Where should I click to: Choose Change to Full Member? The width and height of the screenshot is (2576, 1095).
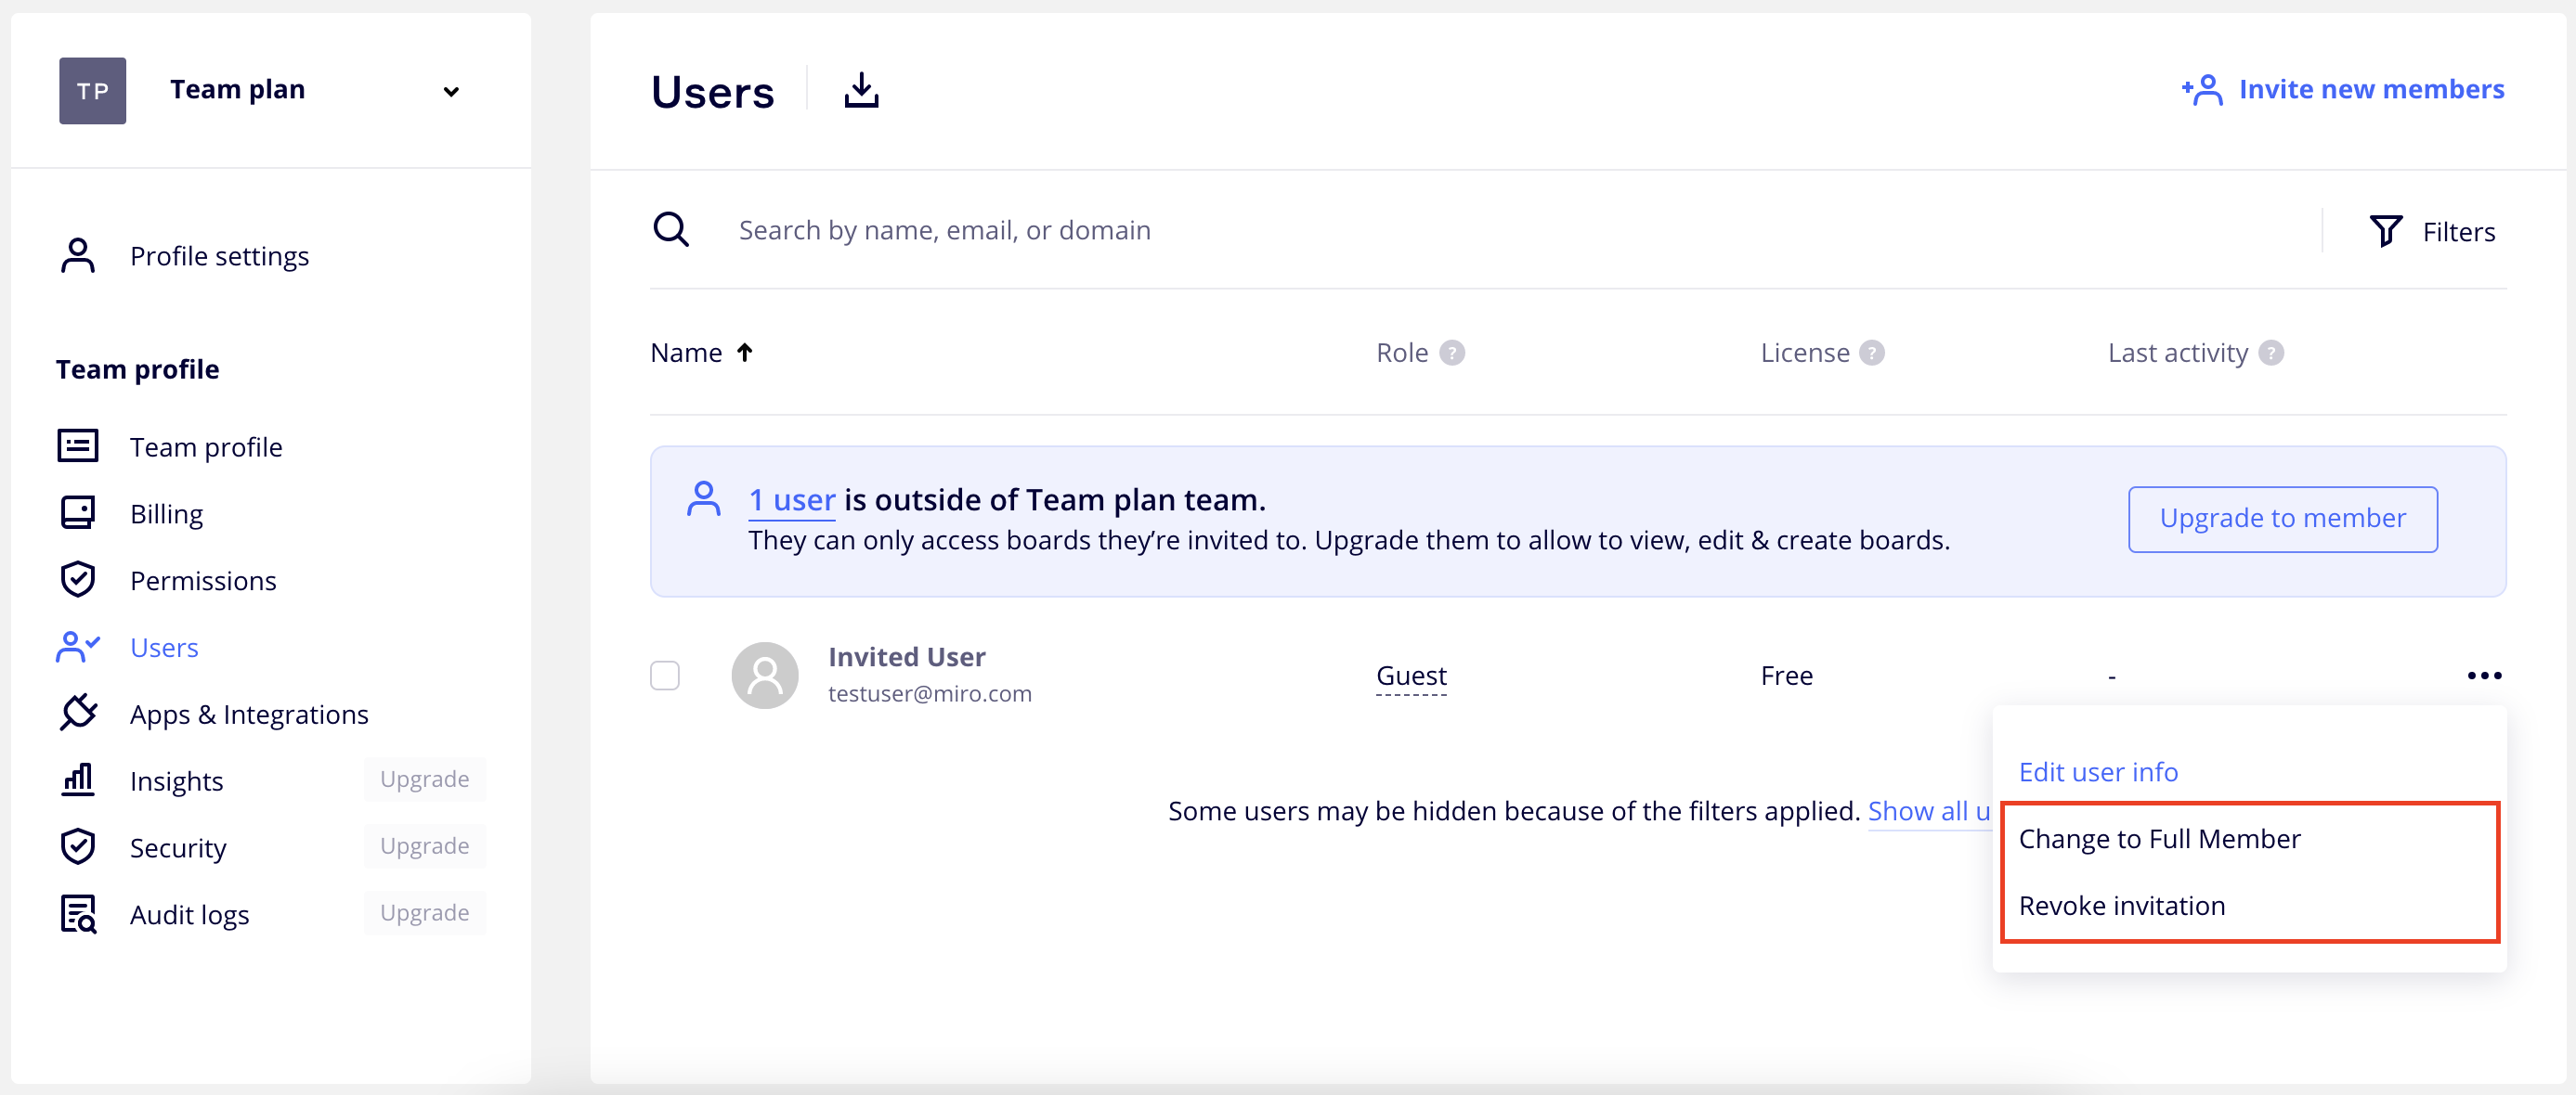2159,839
